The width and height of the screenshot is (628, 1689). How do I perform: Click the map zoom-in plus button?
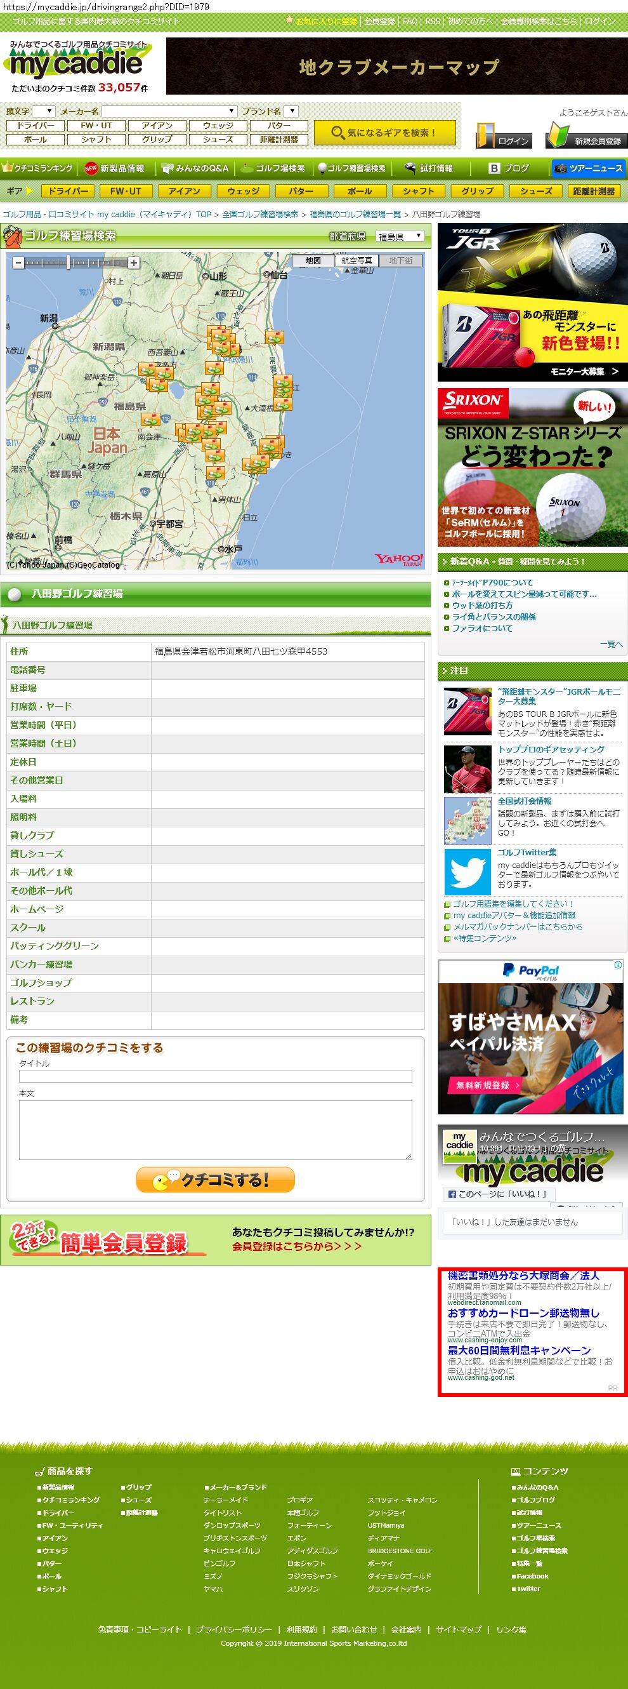(x=134, y=263)
